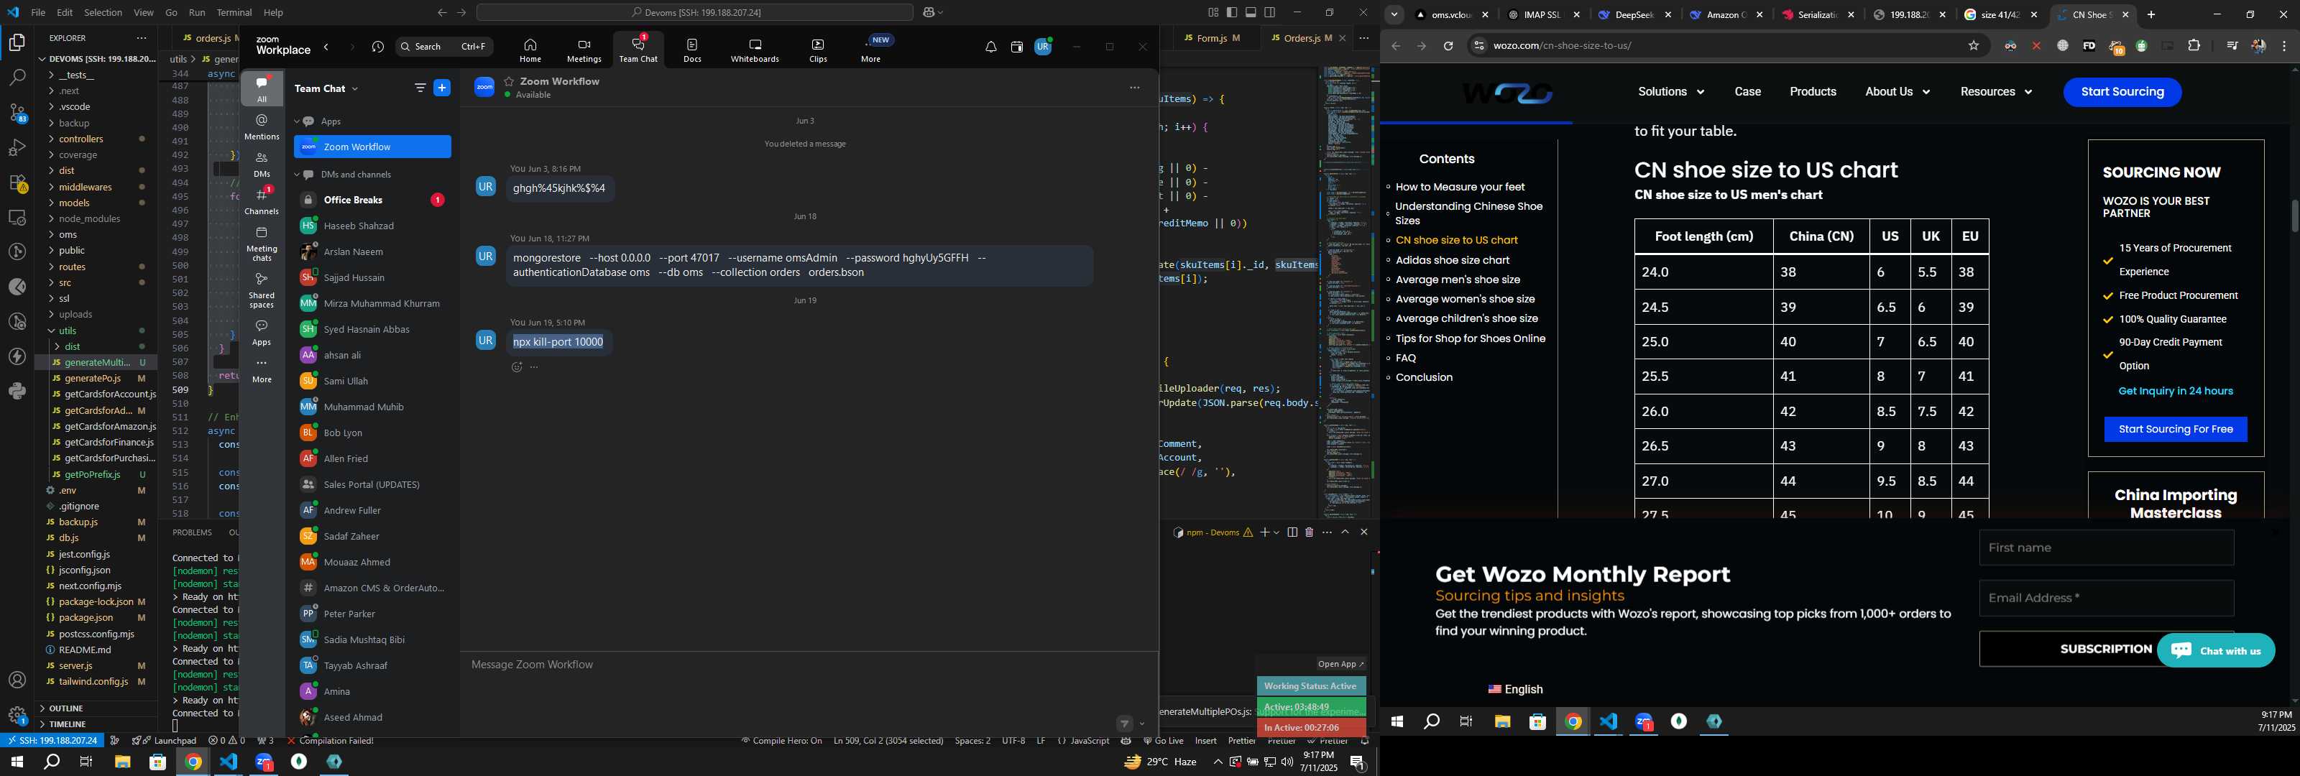
Task: Click the VS Code editor minimap
Action: click(x=1345, y=290)
